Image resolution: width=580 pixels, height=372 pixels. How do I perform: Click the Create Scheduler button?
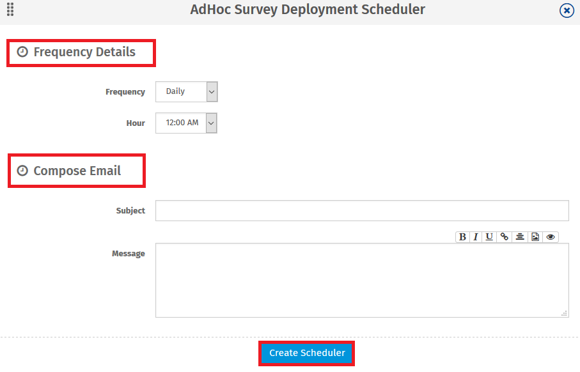[307, 353]
